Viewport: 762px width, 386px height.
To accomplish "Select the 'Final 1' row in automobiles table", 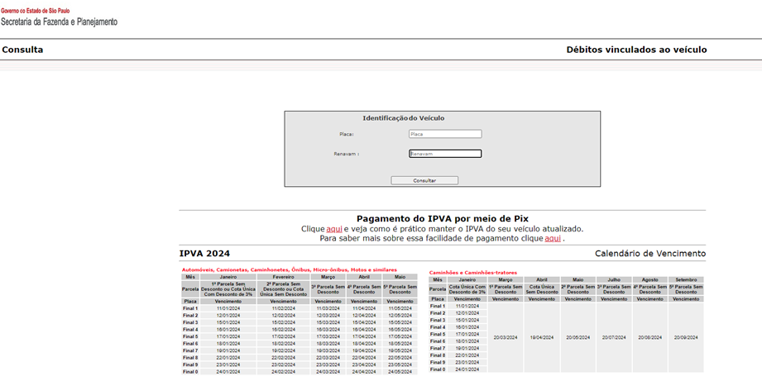I will tap(190, 308).
